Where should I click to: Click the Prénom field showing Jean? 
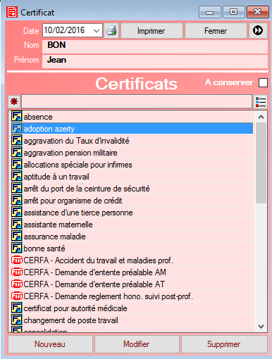[155, 61]
